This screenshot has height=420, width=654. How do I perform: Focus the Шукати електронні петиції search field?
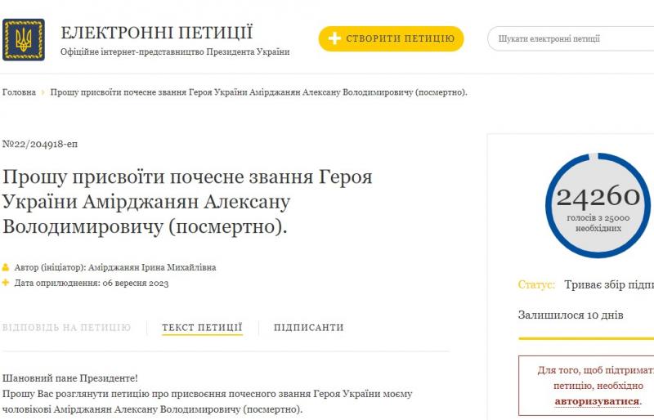pyautogui.click(x=571, y=38)
